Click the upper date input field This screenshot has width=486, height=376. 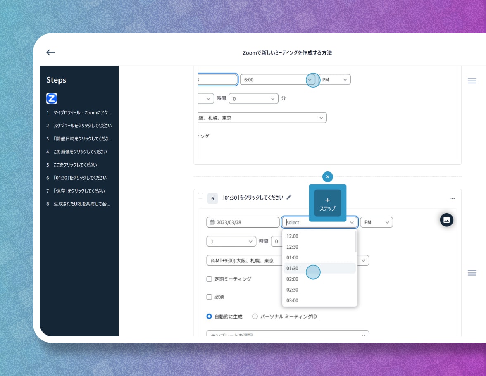pyautogui.click(x=218, y=80)
